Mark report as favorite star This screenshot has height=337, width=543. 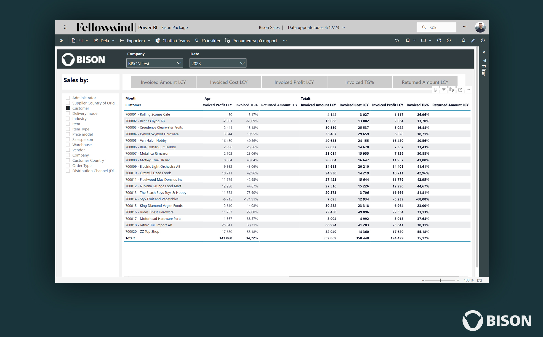coord(464,41)
